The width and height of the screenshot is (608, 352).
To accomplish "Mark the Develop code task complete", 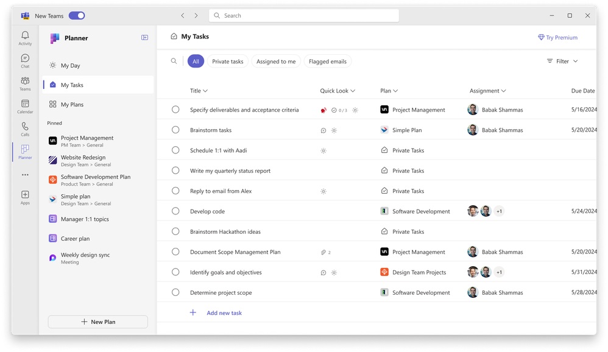I will [x=175, y=211].
